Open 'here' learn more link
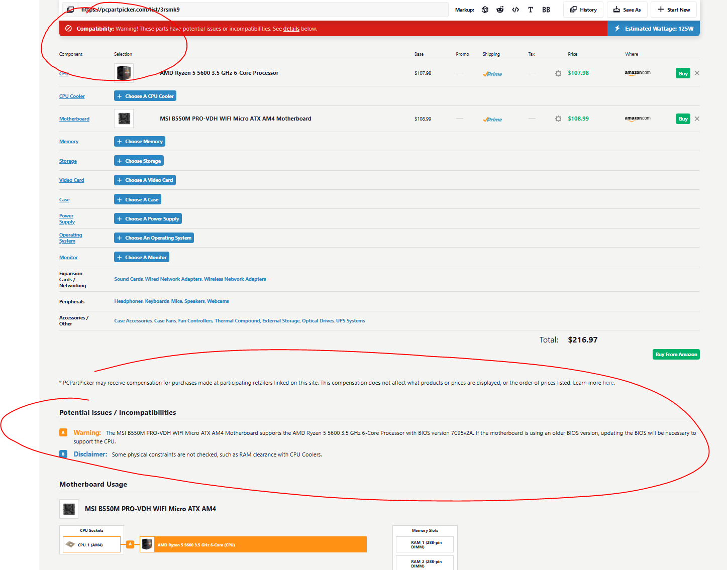The width and height of the screenshot is (727, 570). pyautogui.click(x=608, y=383)
